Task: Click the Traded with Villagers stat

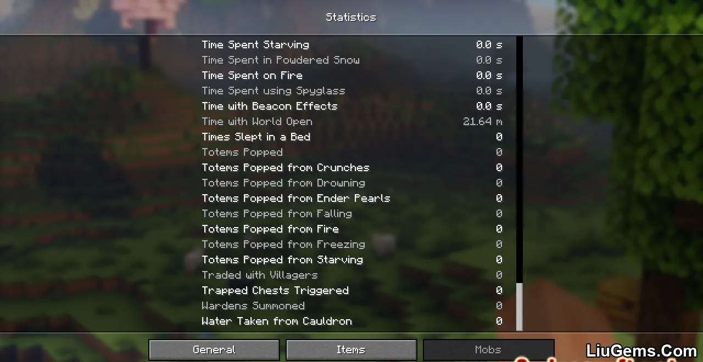Action: pyautogui.click(x=351, y=275)
